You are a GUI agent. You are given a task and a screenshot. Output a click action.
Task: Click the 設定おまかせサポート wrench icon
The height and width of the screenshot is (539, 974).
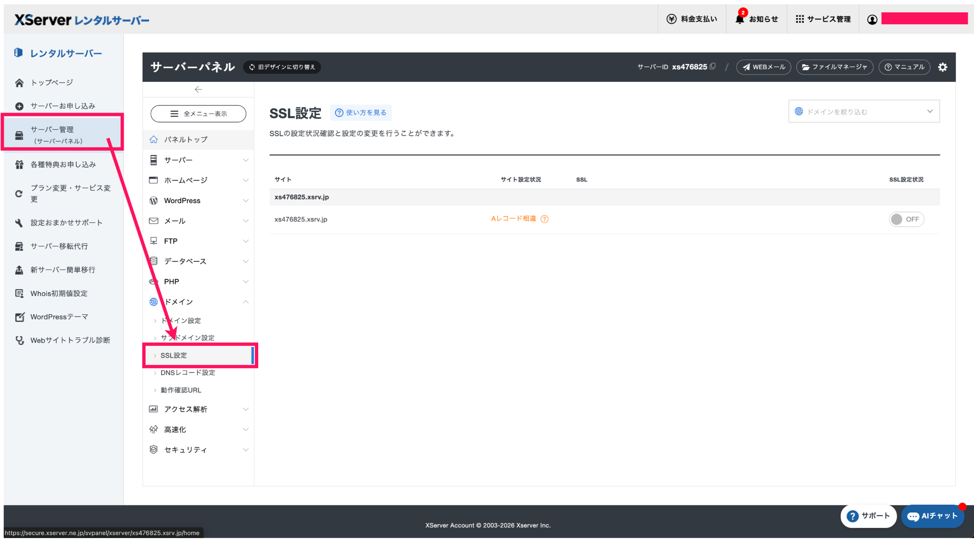[x=19, y=223]
